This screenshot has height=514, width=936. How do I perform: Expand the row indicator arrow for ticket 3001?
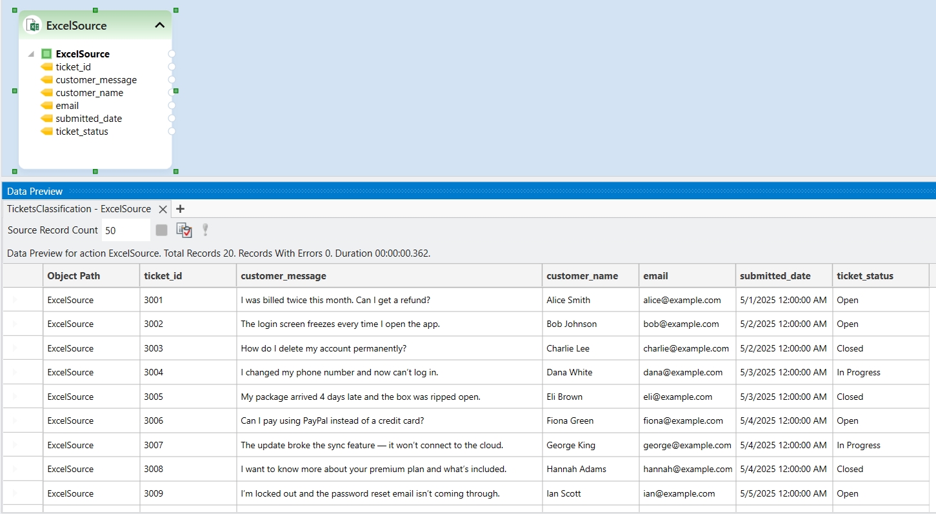tap(15, 300)
